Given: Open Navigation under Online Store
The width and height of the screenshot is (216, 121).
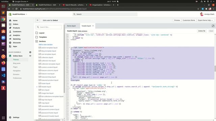Looking at the screenshot, I should [x=17, y=71].
